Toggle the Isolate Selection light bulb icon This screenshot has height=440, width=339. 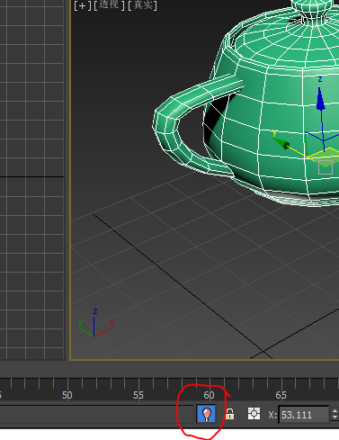point(206,414)
